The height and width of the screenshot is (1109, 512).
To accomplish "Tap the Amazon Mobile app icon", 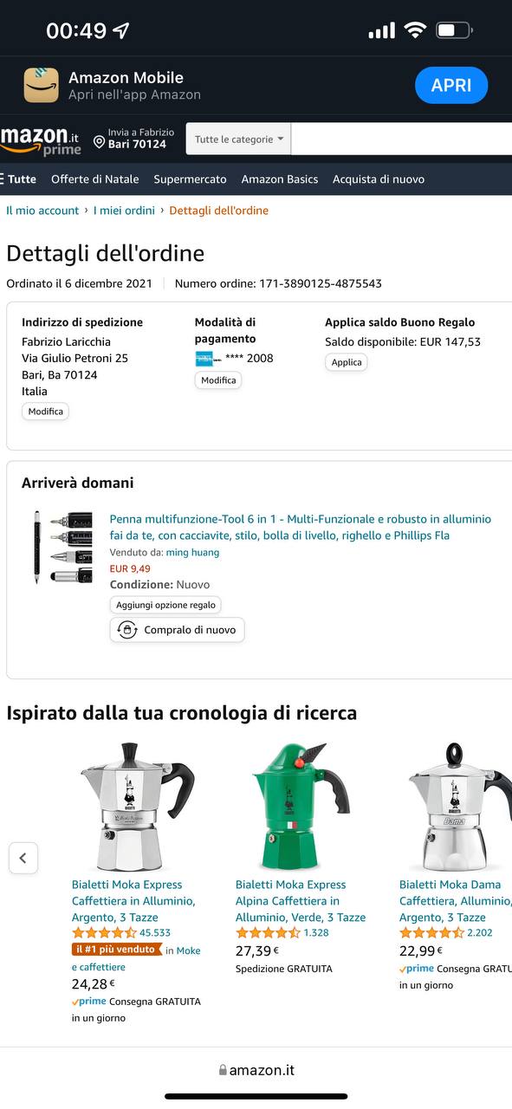I will [x=41, y=85].
